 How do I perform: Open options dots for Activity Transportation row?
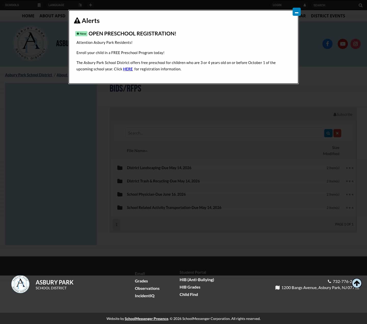coord(350,208)
